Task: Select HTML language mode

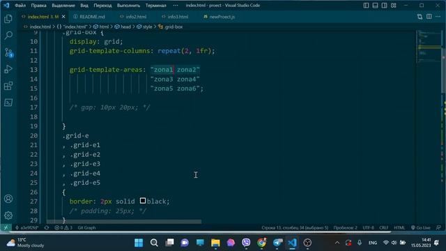Action: 399,228
